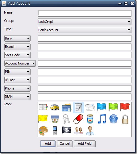The width and height of the screenshot is (137, 154).
Task: Select the house icon
Action: pyautogui.click(x=55, y=119)
